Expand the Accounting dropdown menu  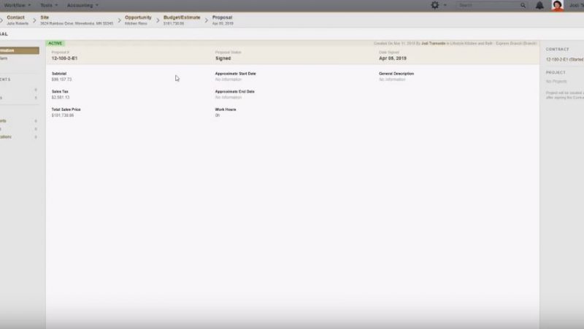[82, 5]
